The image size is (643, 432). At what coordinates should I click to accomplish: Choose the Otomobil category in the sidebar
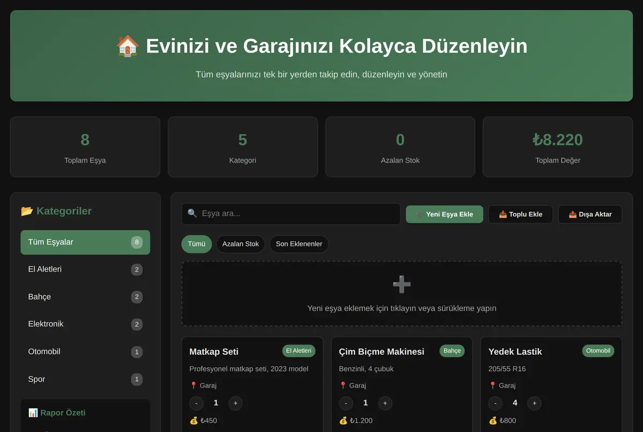click(85, 352)
